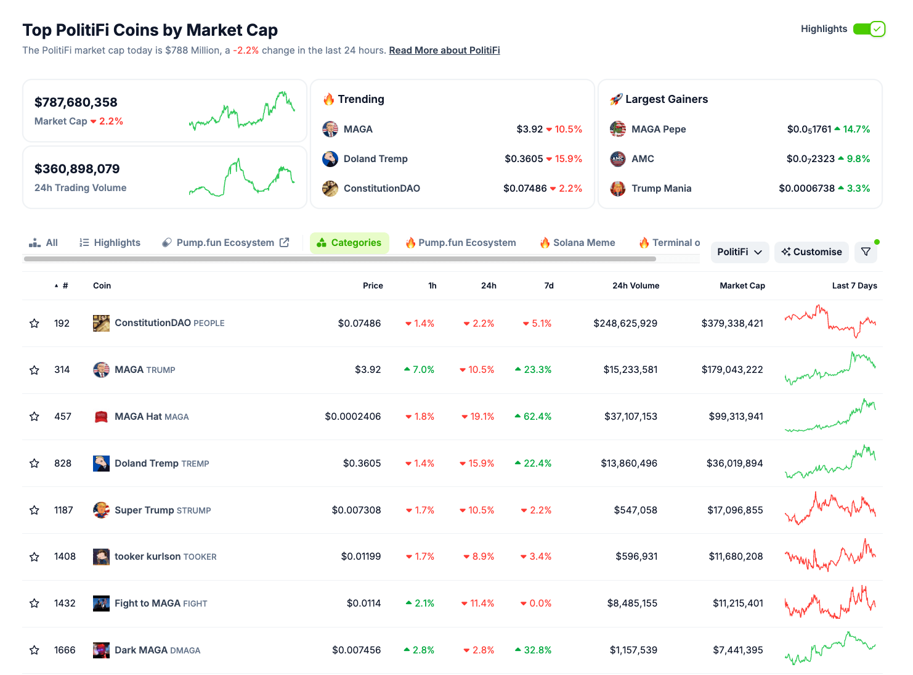Switch to the All tab
Viewport: 913px width, 675px height.
(43, 243)
